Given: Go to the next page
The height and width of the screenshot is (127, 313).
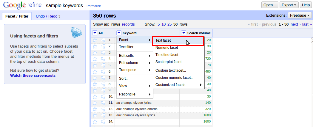Looking at the screenshot, I should coord(296,24).
